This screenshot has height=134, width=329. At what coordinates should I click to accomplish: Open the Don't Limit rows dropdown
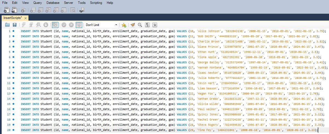[102, 25]
